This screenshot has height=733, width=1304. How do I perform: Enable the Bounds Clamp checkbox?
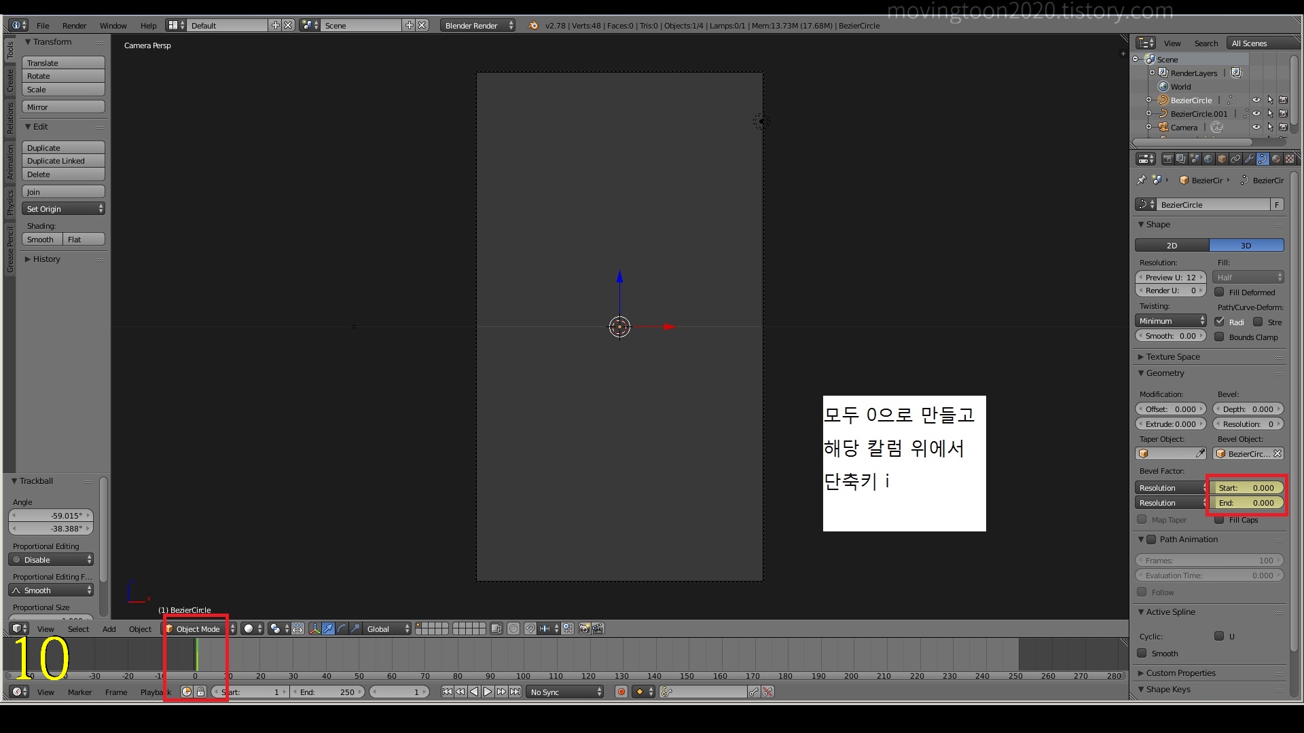click(x=1219, y=337)
